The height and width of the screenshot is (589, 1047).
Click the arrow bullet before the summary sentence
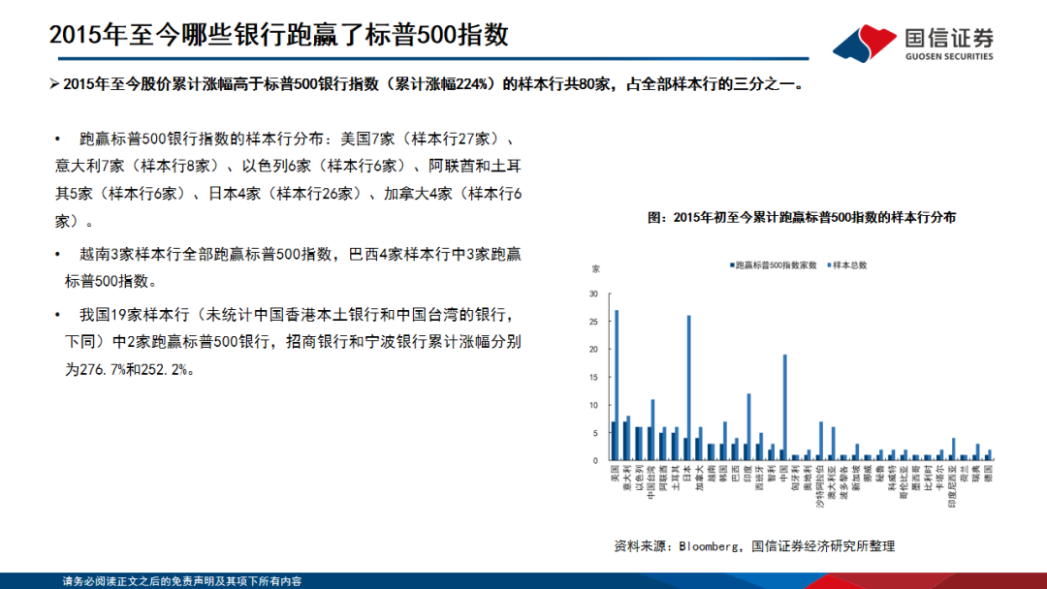[x=53, y=86]
